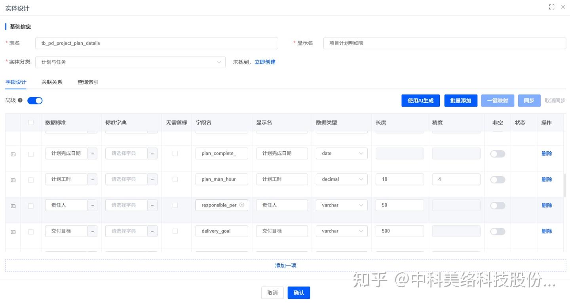The image size is (570, 303).
Task: Delete the 交付目标 row
Action: (x=547, y=231)
